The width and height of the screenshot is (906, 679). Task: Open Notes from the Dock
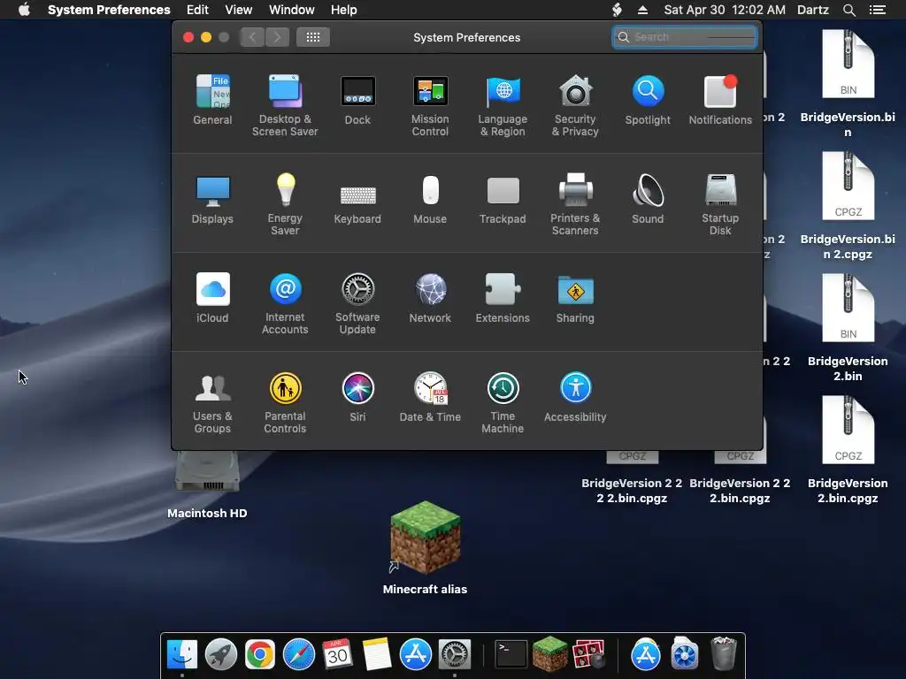(377, 654)
